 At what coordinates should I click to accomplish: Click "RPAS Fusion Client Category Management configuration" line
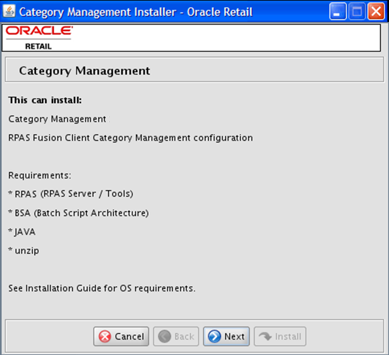[130, 138]
